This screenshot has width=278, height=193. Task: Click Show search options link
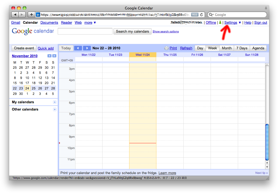click(166, 31)
